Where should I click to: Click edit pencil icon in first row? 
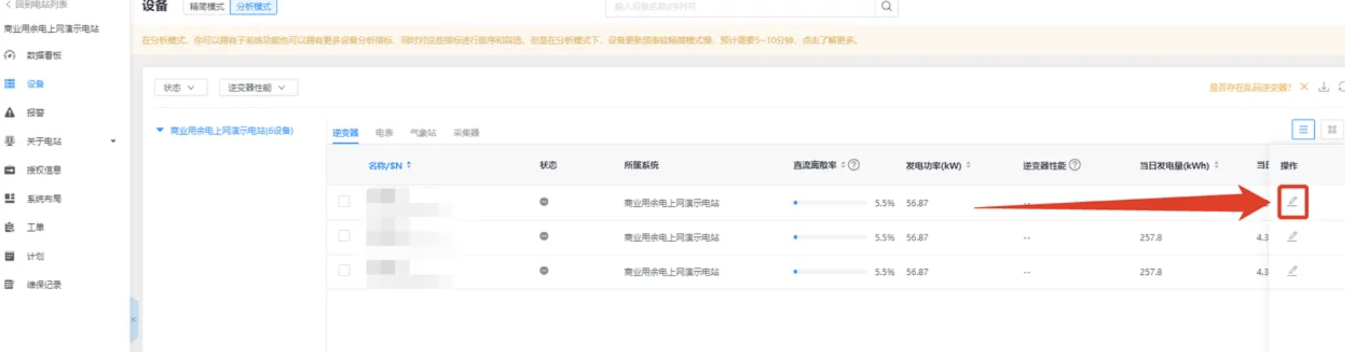1292,201
